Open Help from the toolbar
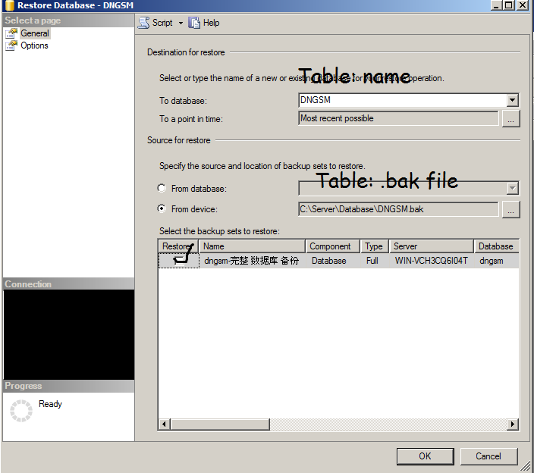The height and width of the screenshot is (473, 534). [211, 23]
